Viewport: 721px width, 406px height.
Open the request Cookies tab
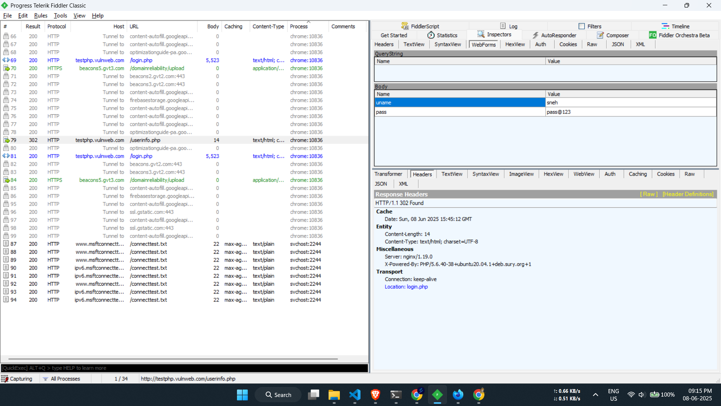tap(568, 44)
